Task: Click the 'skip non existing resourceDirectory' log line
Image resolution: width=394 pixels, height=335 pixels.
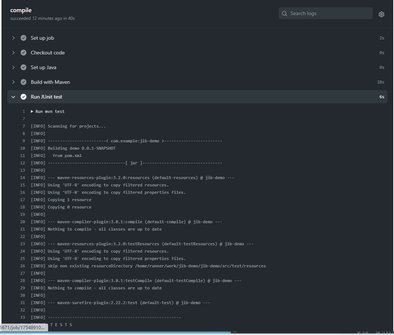Action: click(148, 266)
